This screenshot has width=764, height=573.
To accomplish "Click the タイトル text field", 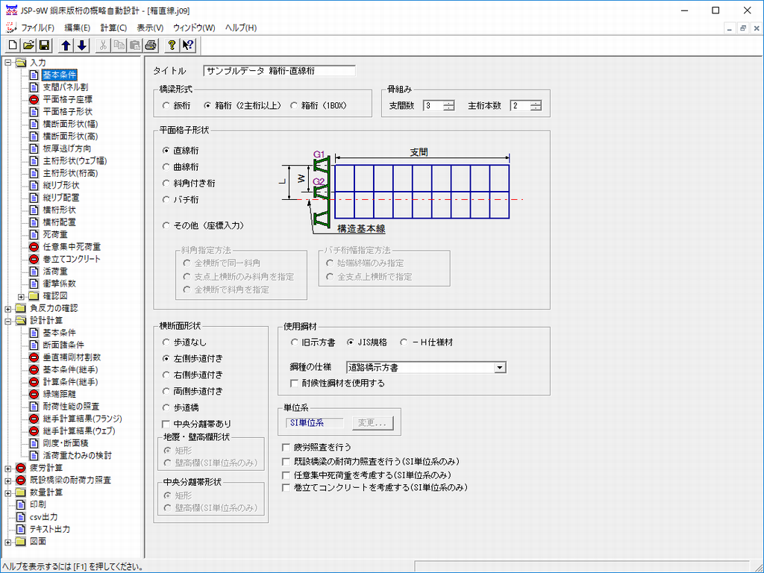I will tap(279, 71).
